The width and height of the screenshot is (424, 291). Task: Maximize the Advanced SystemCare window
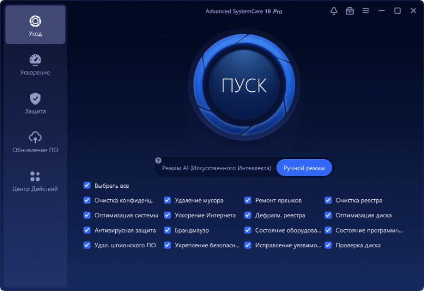397,11
